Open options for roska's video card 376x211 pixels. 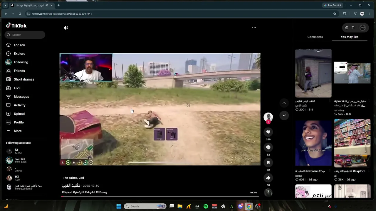pos(330,171)
